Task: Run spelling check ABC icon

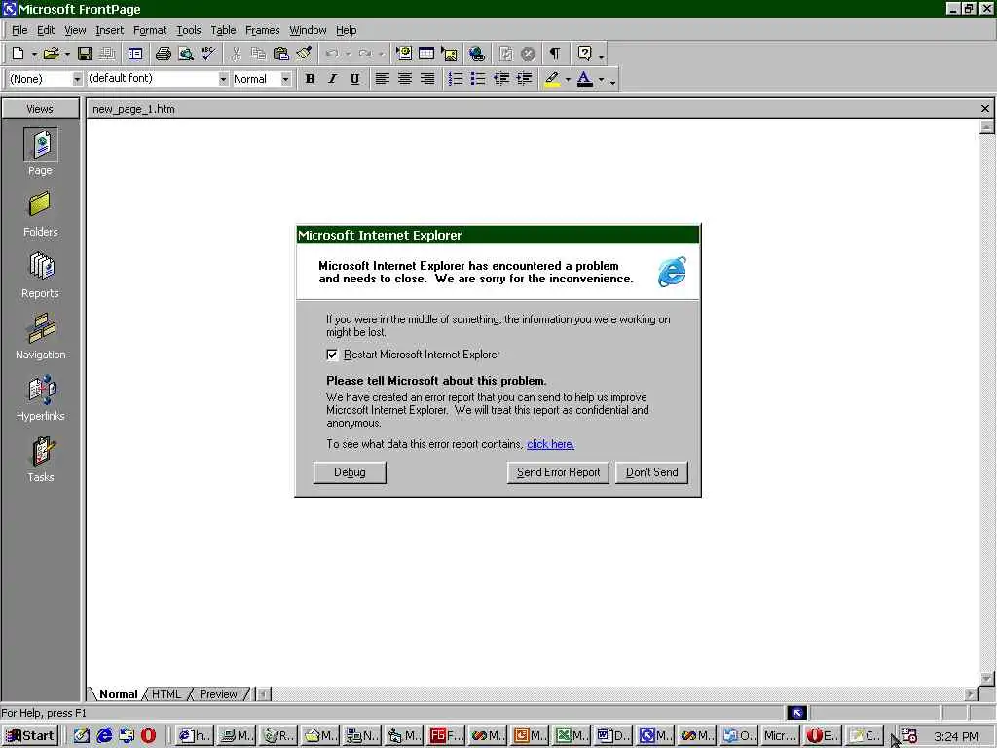Action: point(208,55)
